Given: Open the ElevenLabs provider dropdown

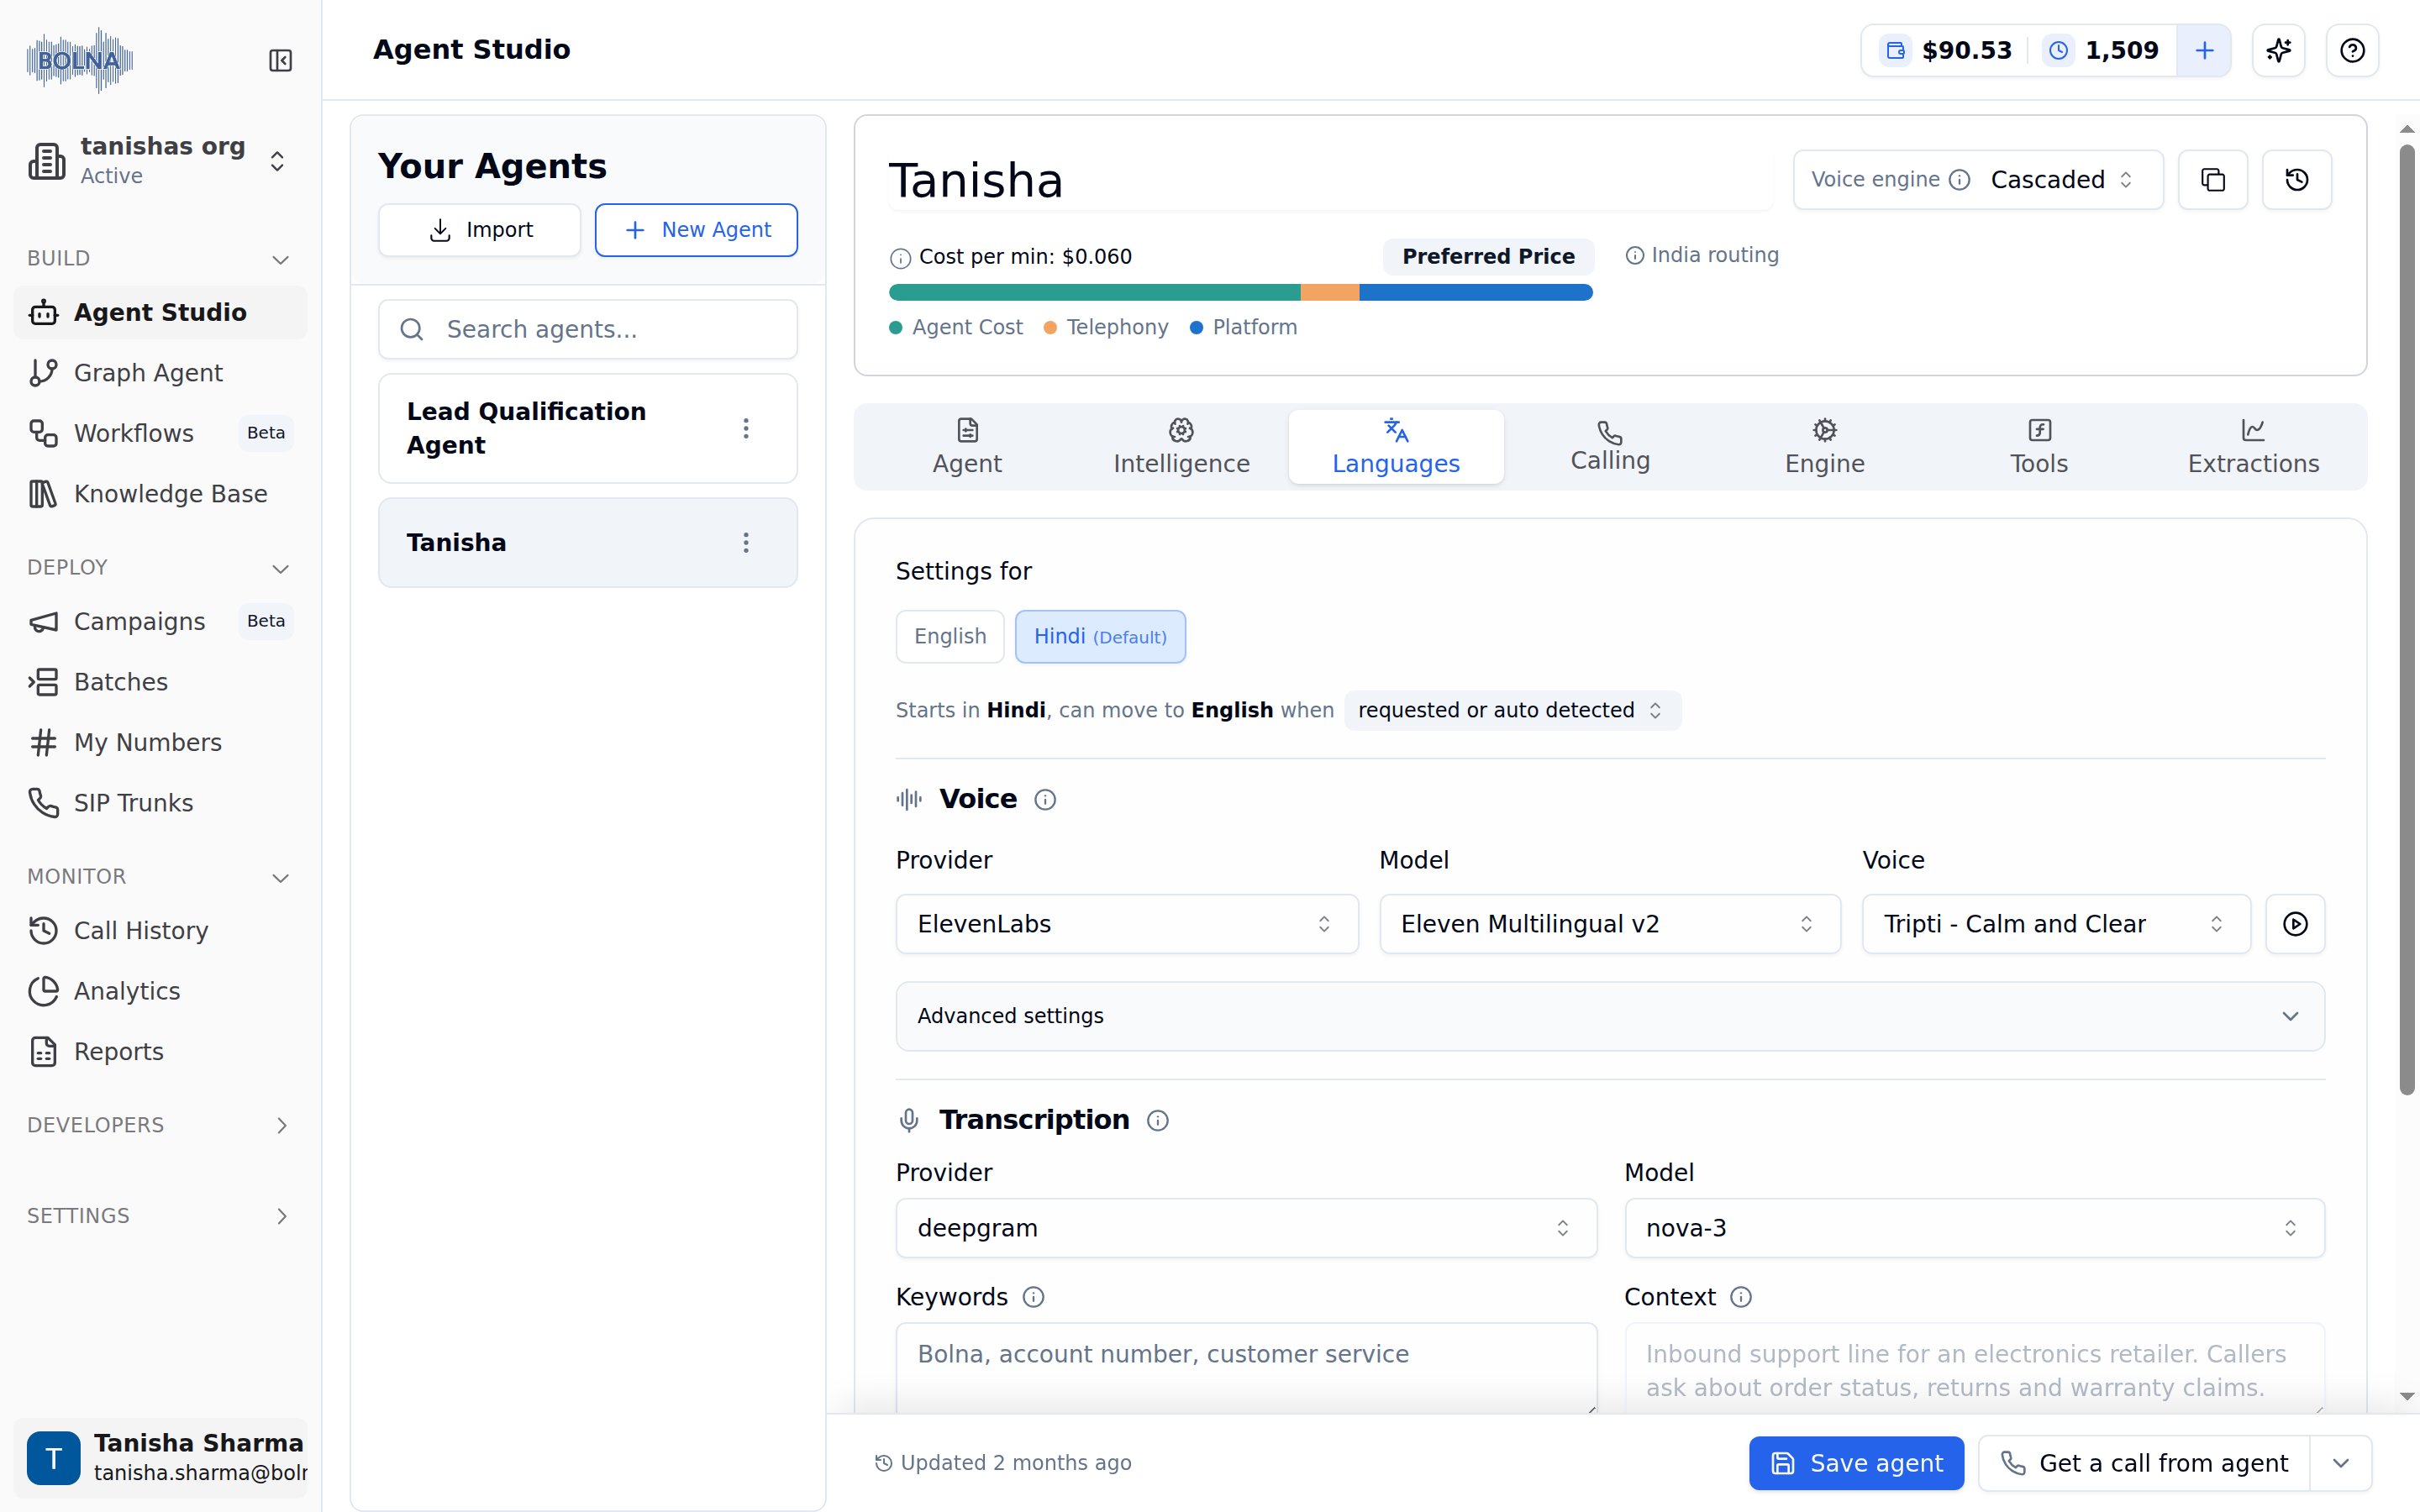Looking at the screenshot, I should click(1127, 924).
